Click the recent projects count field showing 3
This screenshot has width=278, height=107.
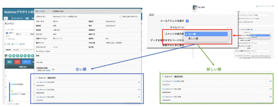[x=252, y=46]
